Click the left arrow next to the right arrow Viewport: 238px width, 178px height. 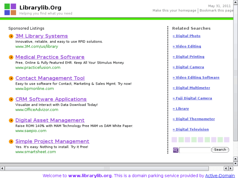pyautogui.click(x=226, y=168)
